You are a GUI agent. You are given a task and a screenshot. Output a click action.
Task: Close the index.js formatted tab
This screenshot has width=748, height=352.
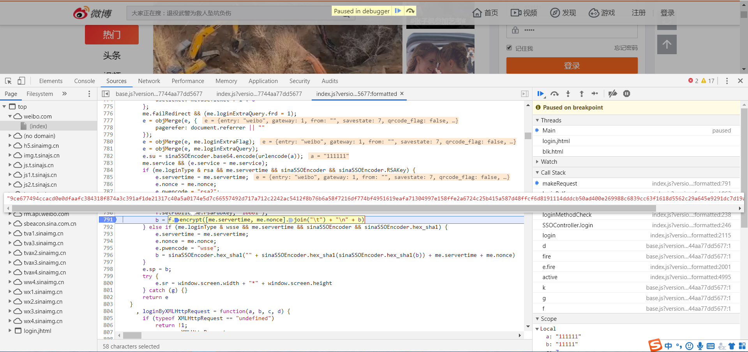402,94
